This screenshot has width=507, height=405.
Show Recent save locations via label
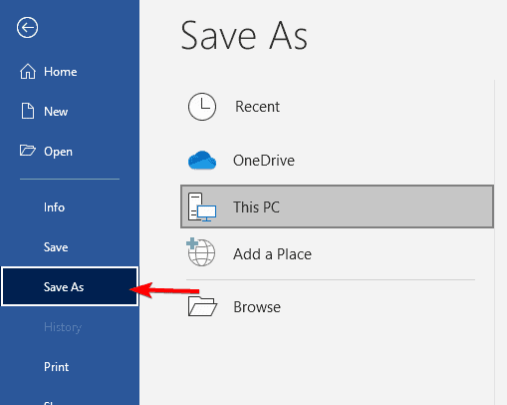click(x=257, y=107)
